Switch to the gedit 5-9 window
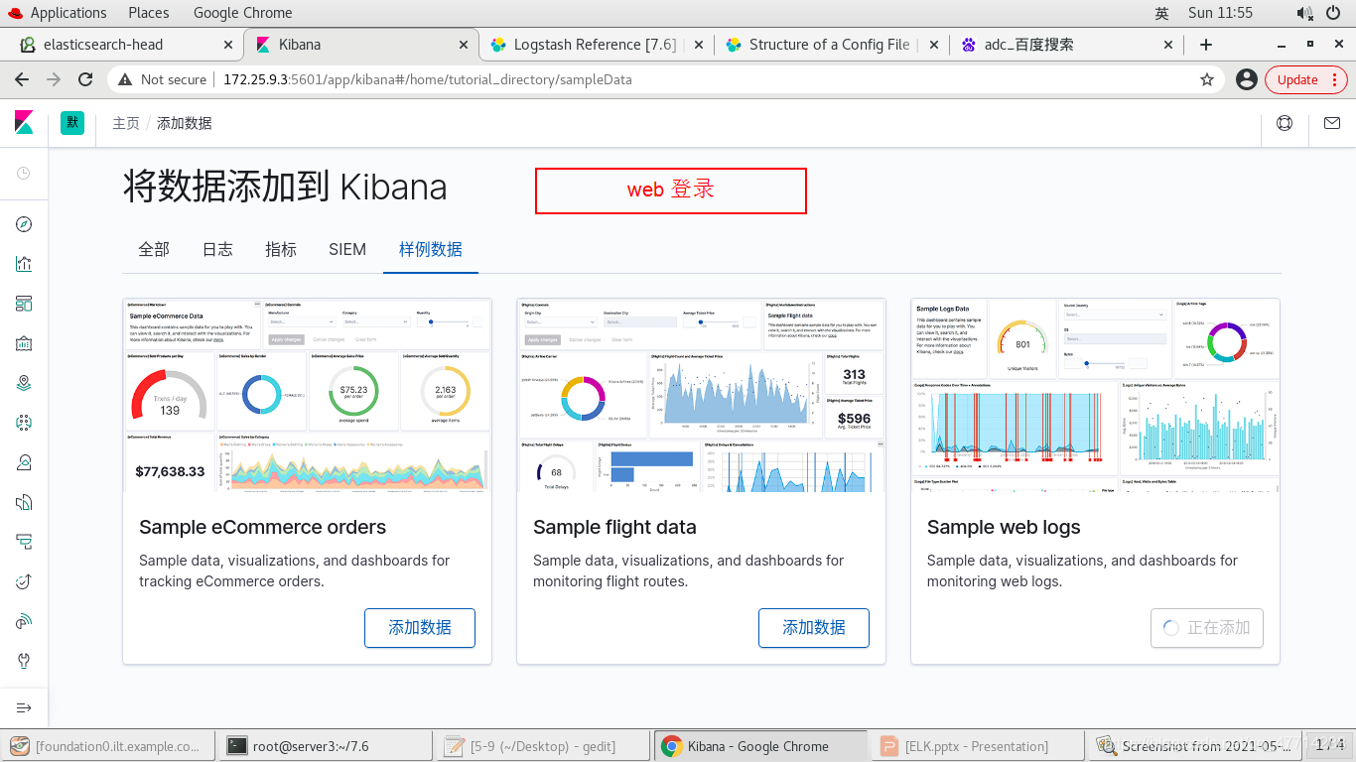Viewport: 1356px width, 762px height. tap(544, 746)
